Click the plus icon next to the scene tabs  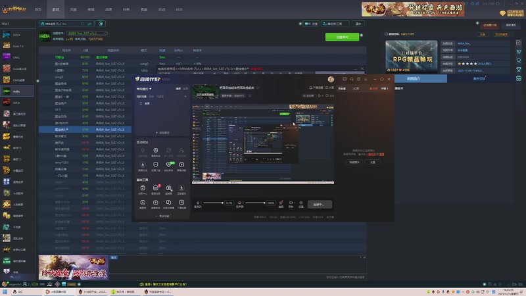click(x=185, y=97)
